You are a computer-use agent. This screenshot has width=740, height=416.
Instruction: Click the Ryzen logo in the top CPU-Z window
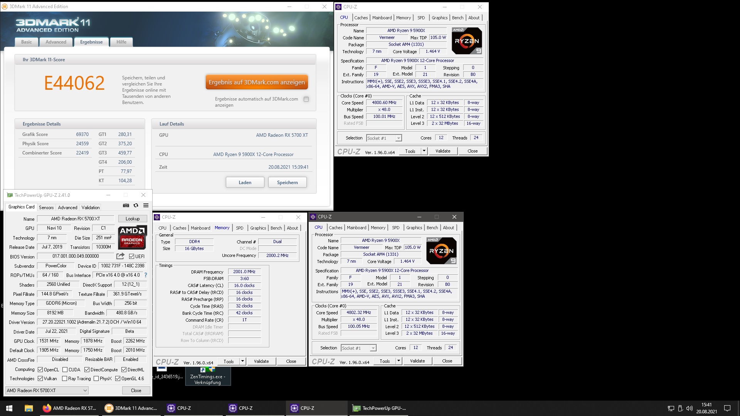(467, 41)
